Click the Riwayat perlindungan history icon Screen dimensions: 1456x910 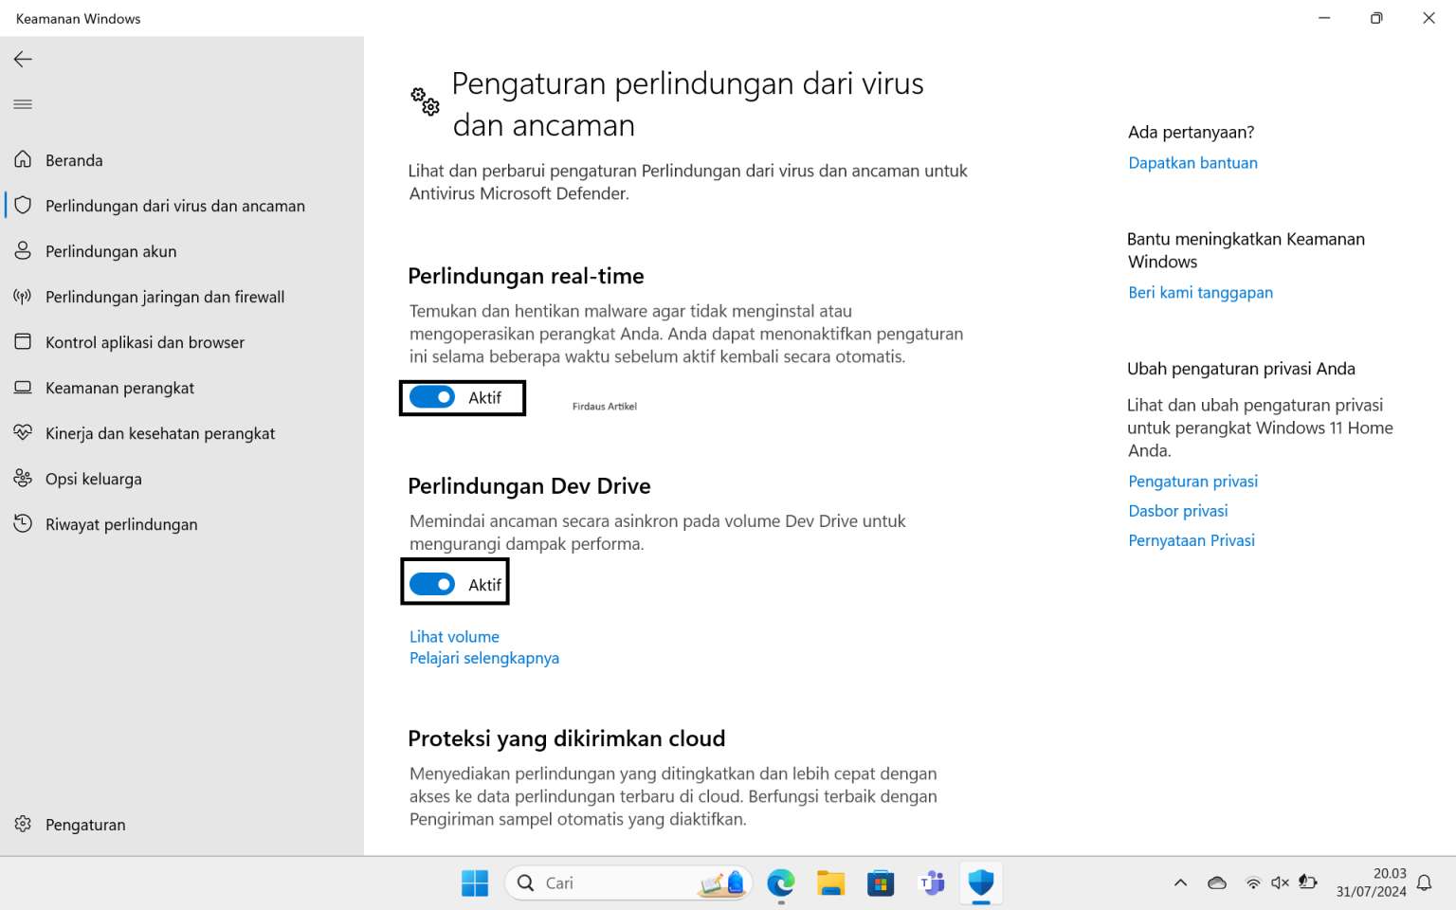(23, 523)
